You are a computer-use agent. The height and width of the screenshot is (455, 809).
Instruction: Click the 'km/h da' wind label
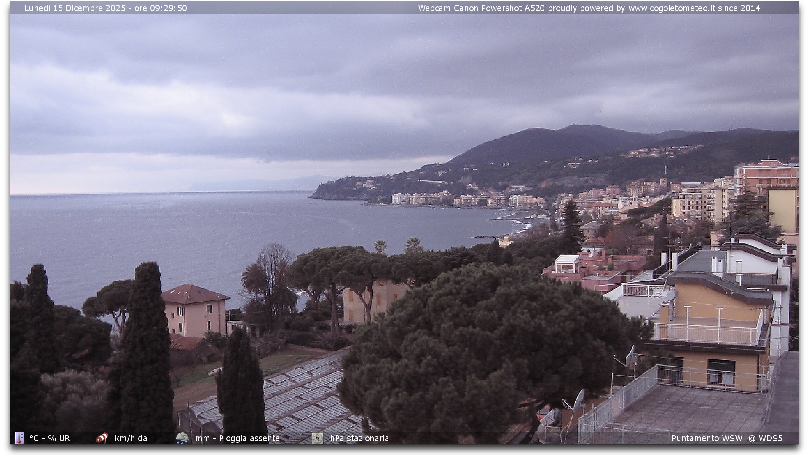click(131, 438)
